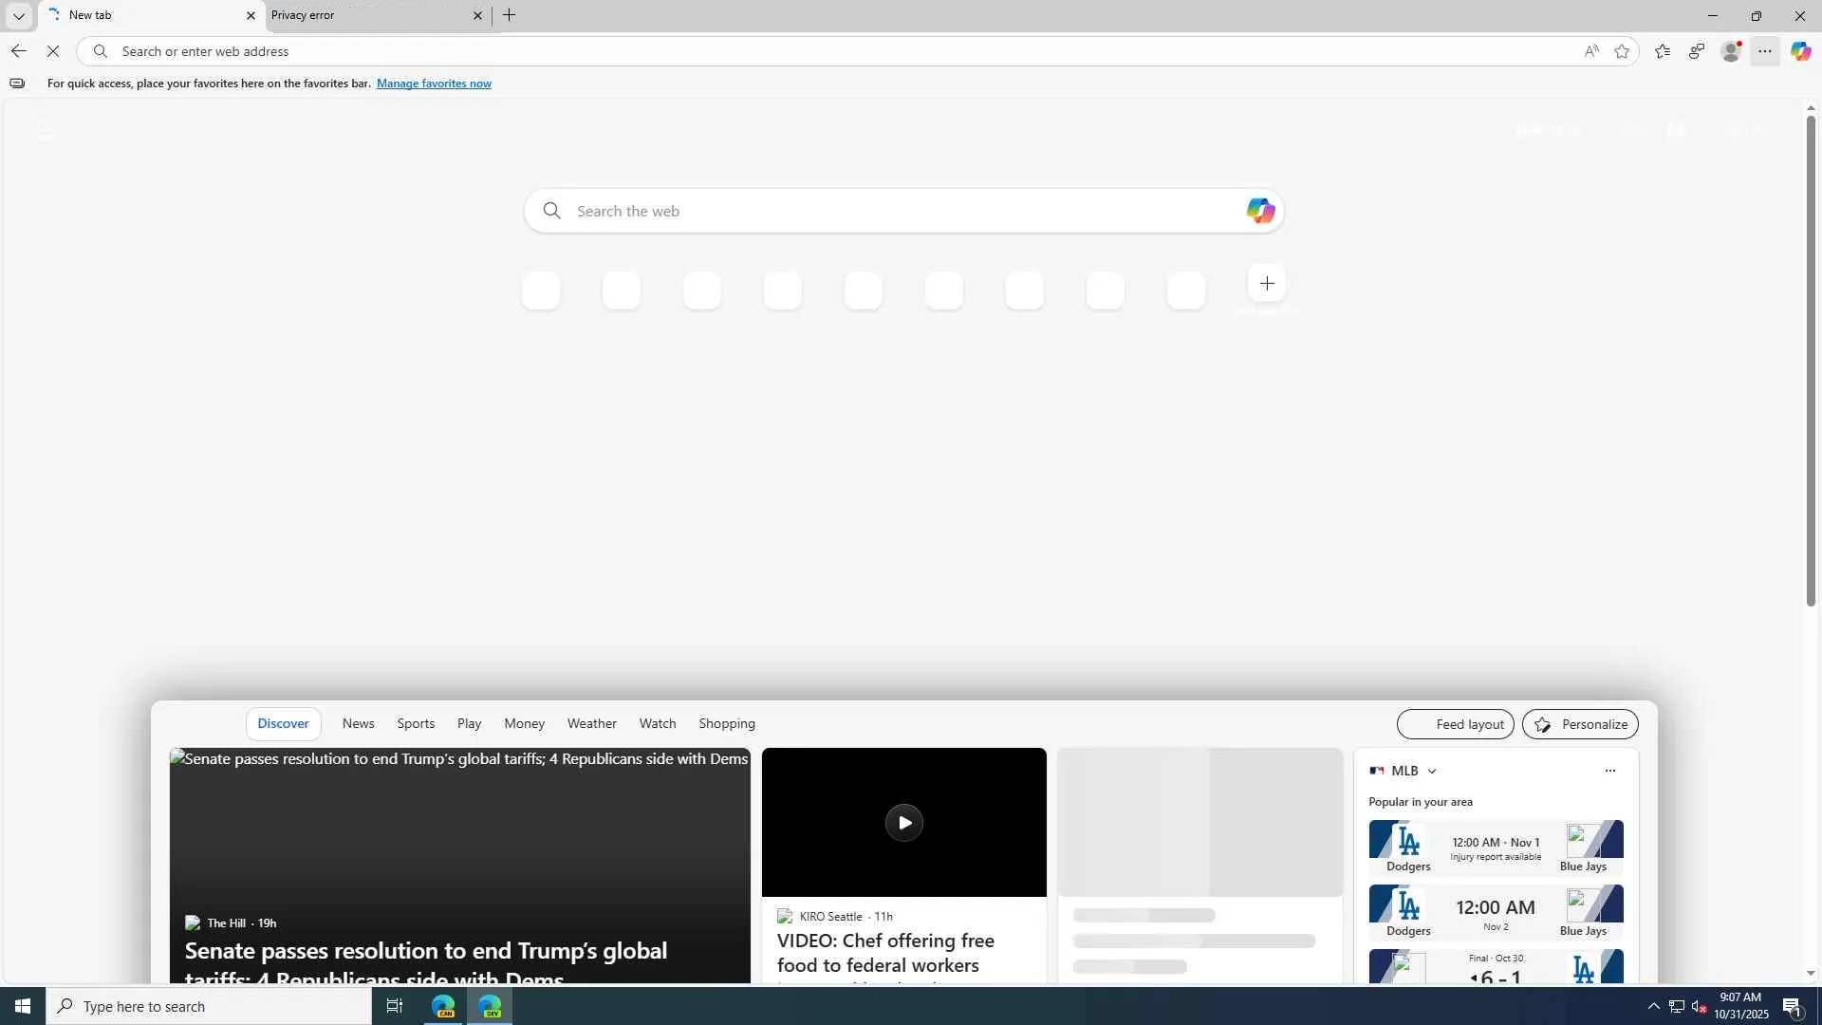Switch to the Privacy error tab
Screen dimensions: 1822x1025
[370, 15]
